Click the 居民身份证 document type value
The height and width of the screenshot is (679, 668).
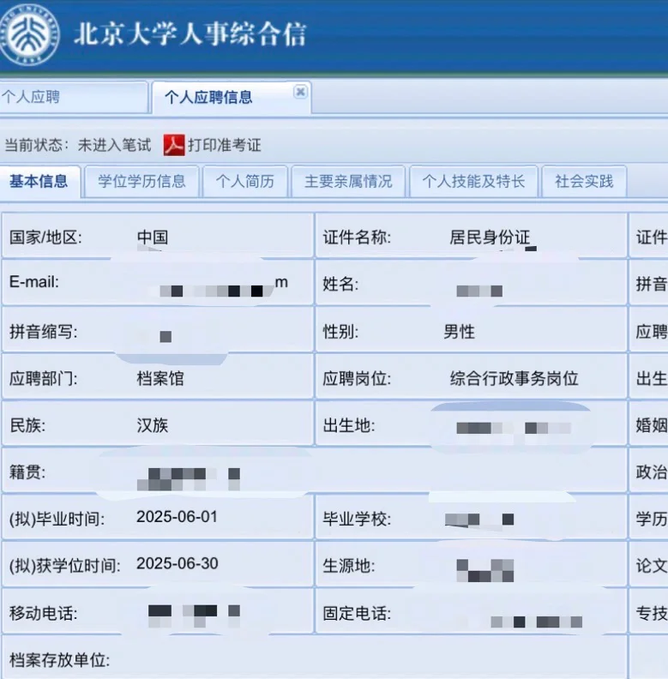click(490, 237)
